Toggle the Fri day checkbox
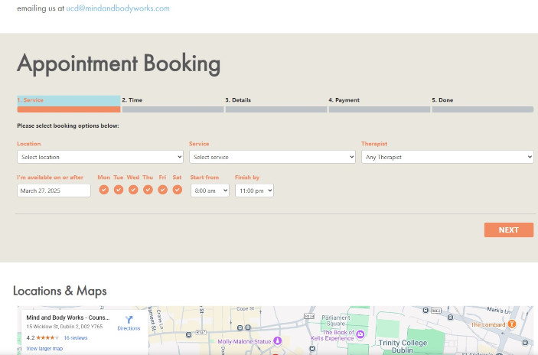The height and width of the screenshot is (355, 538). (x=162, y=190)
